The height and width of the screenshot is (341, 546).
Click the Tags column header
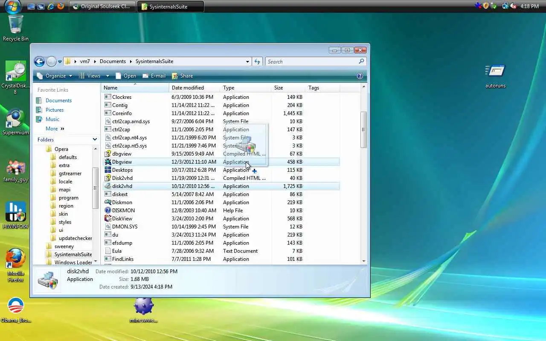323,88
